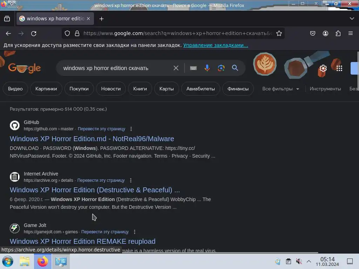The image size is (359, 269).
Task: Expand hidden system tray icons arrow
Action: [309, 261]
